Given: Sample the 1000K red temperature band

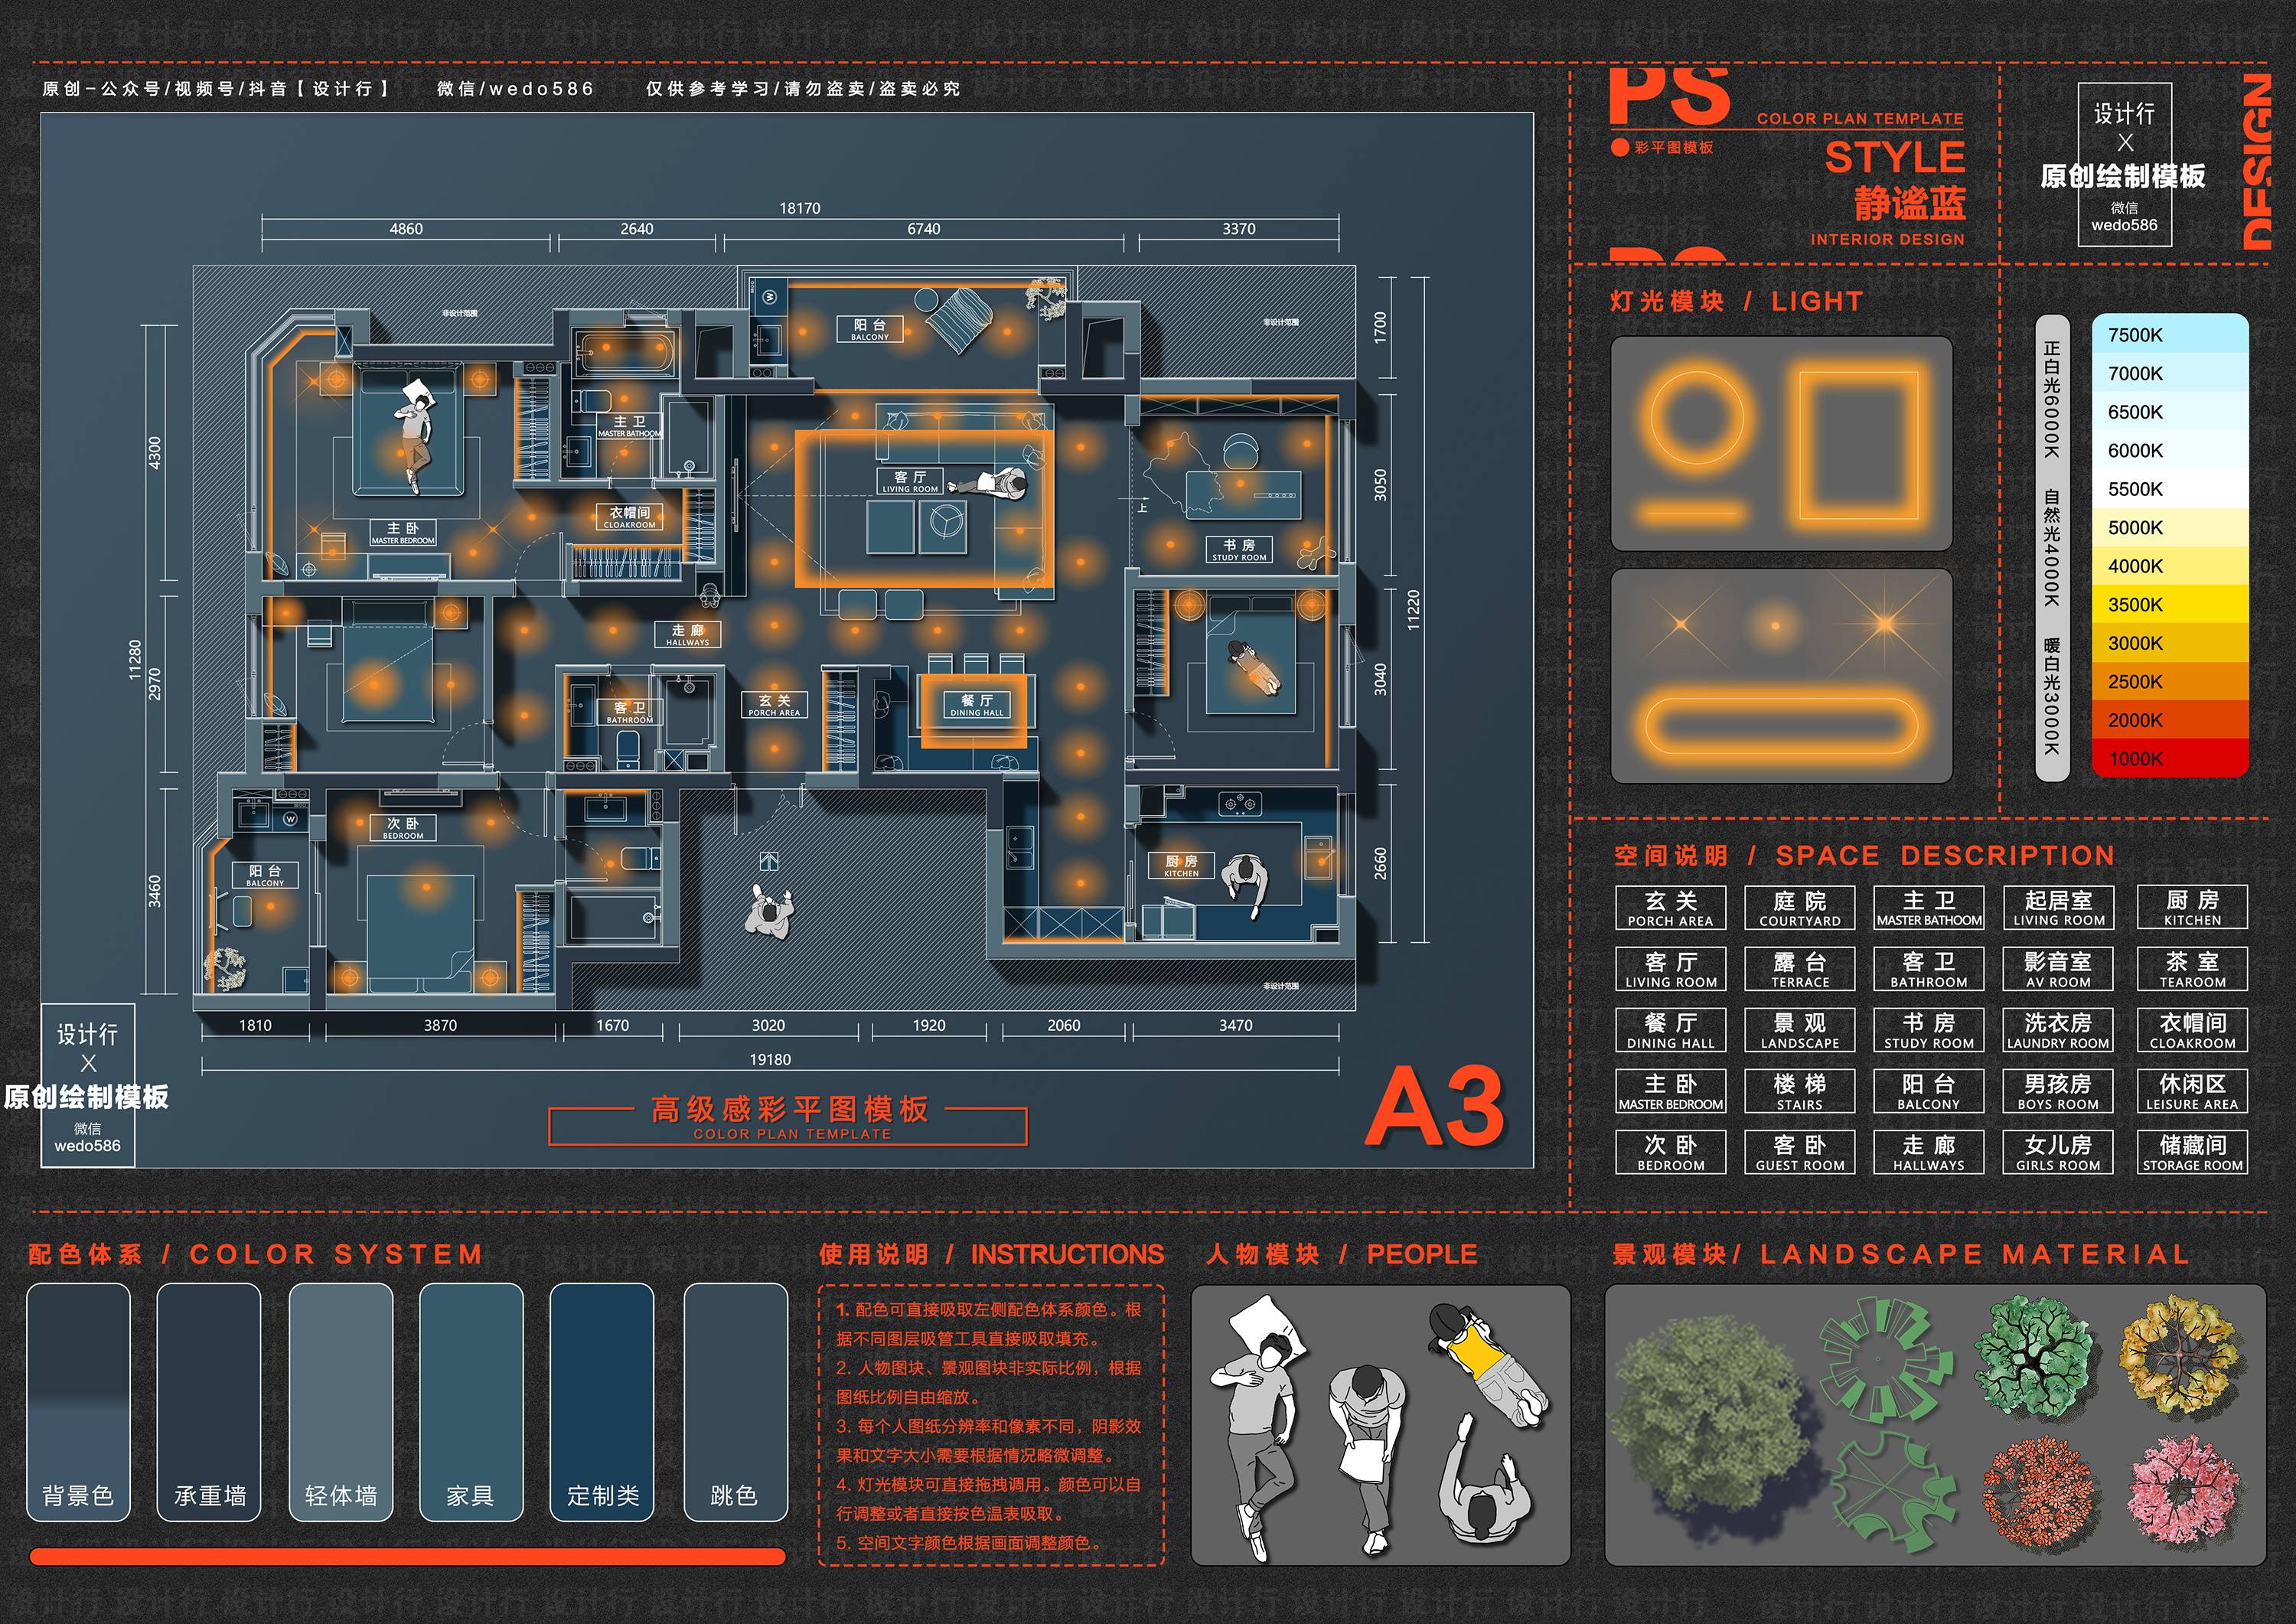Looking at the screenshot, I should tap(2170, 758).
